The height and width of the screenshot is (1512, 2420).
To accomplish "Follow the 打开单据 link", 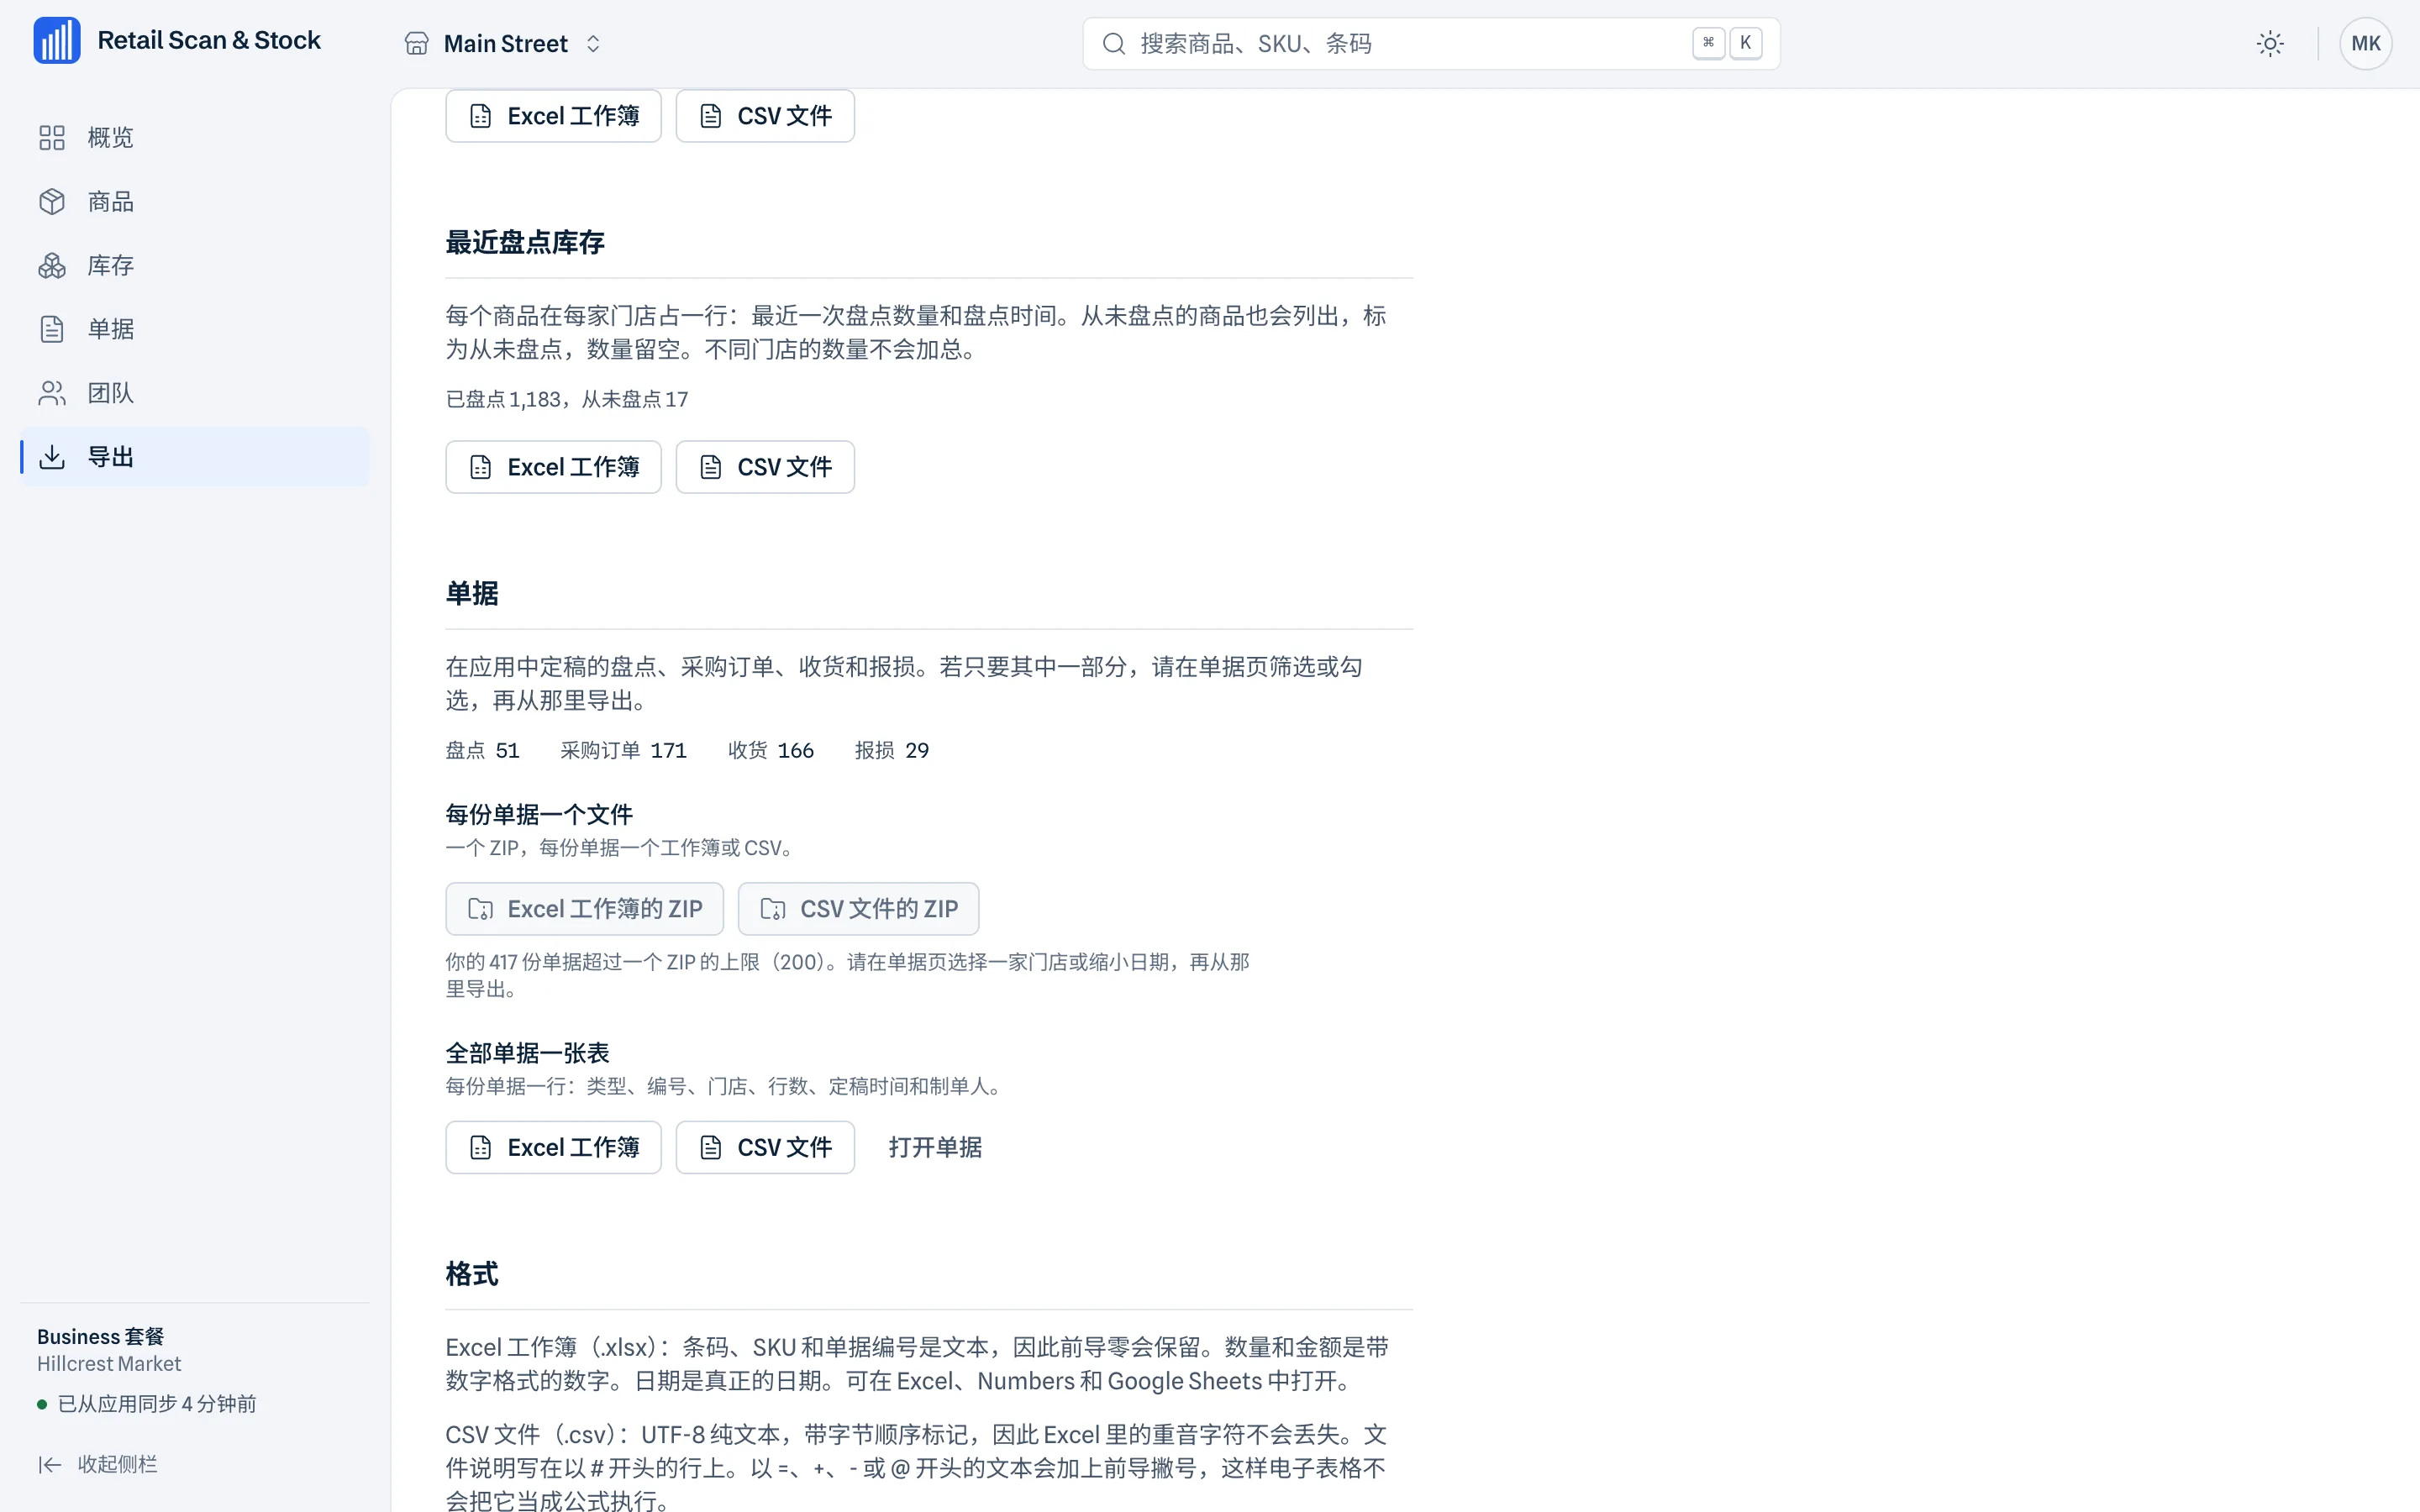I will [x=935, y=1148].
